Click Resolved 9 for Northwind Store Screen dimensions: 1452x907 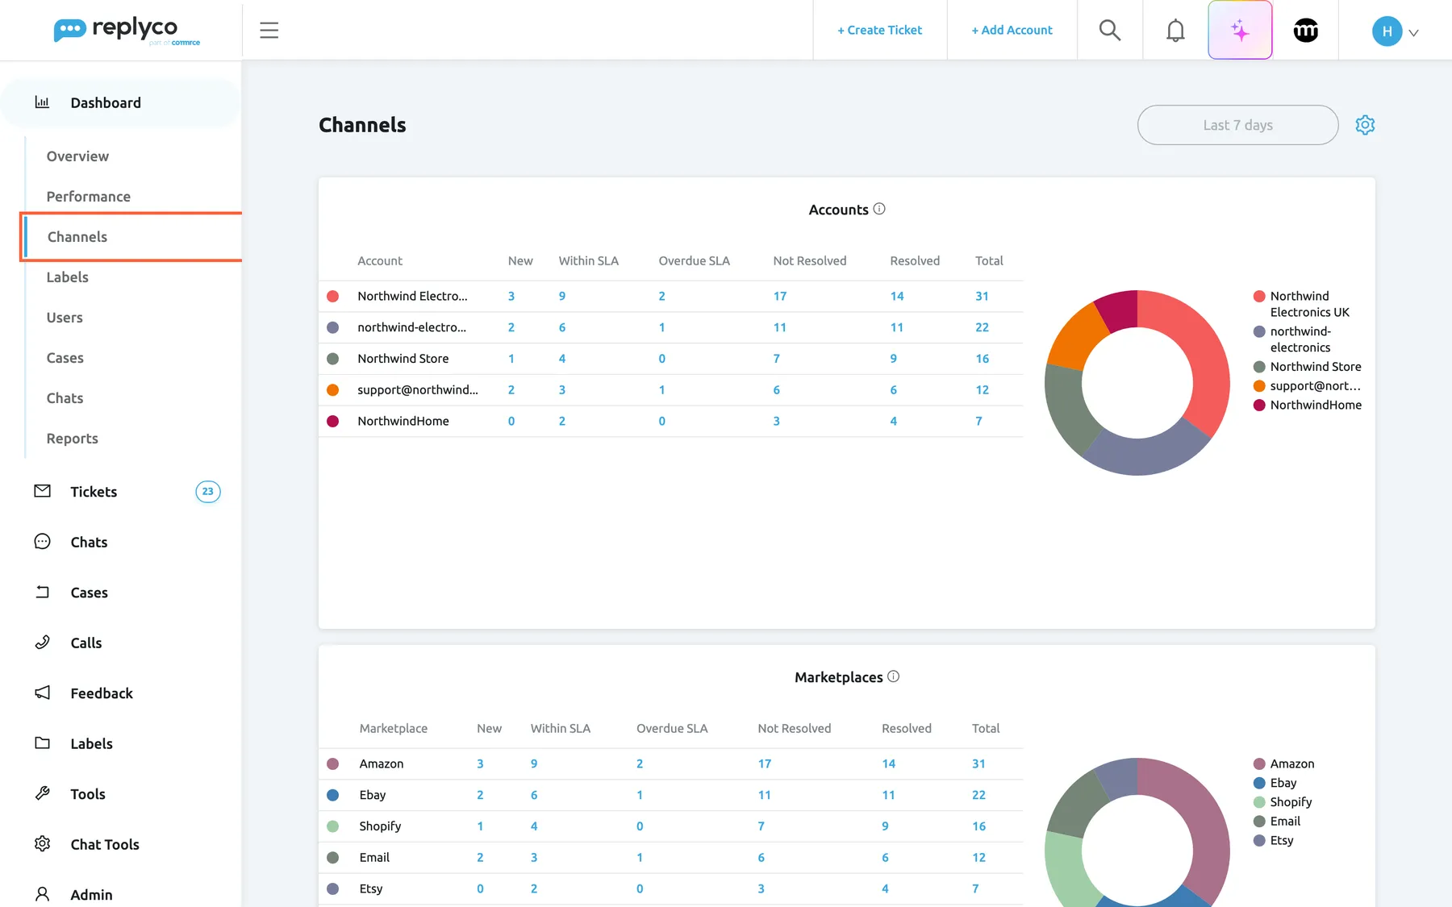tap(894, 359)
